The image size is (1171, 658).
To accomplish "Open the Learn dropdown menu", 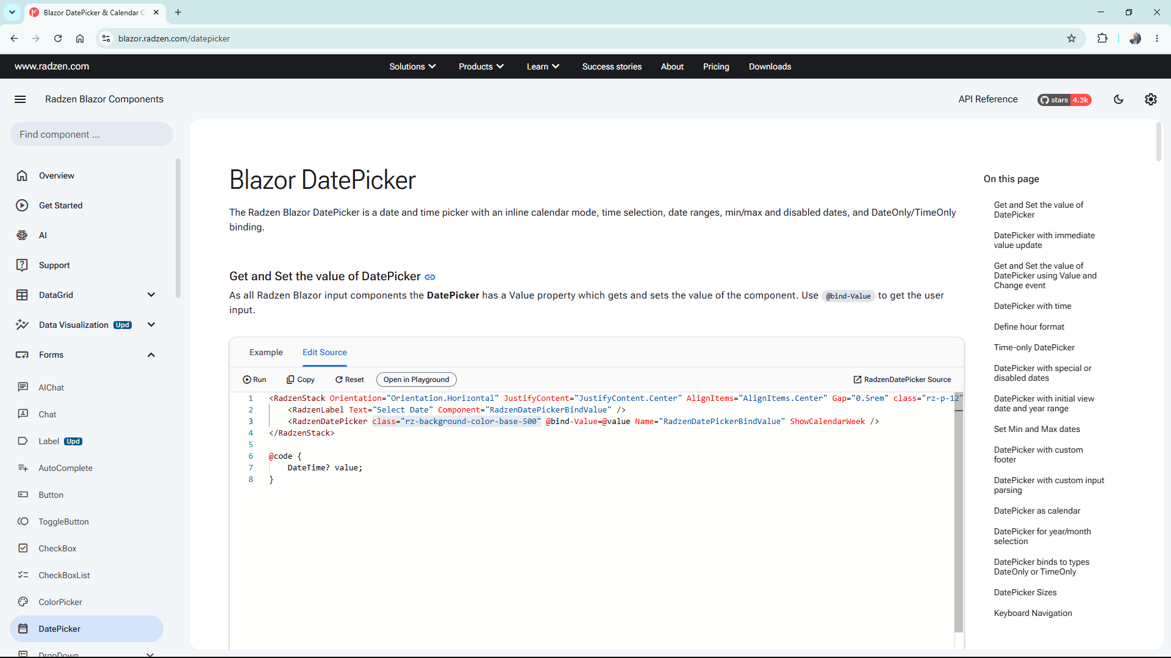I will click(x=543, y=66).
